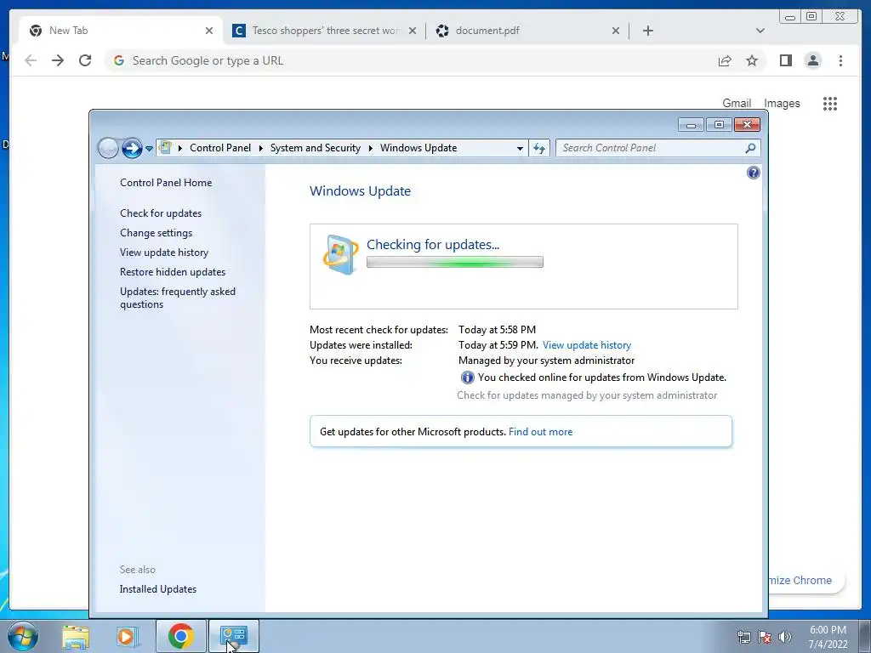Image resolution: width=871 pixels, height=653 pixels.
Task: Click the taskbar clock showing 6:00 PM
Action: coord(828,637)
